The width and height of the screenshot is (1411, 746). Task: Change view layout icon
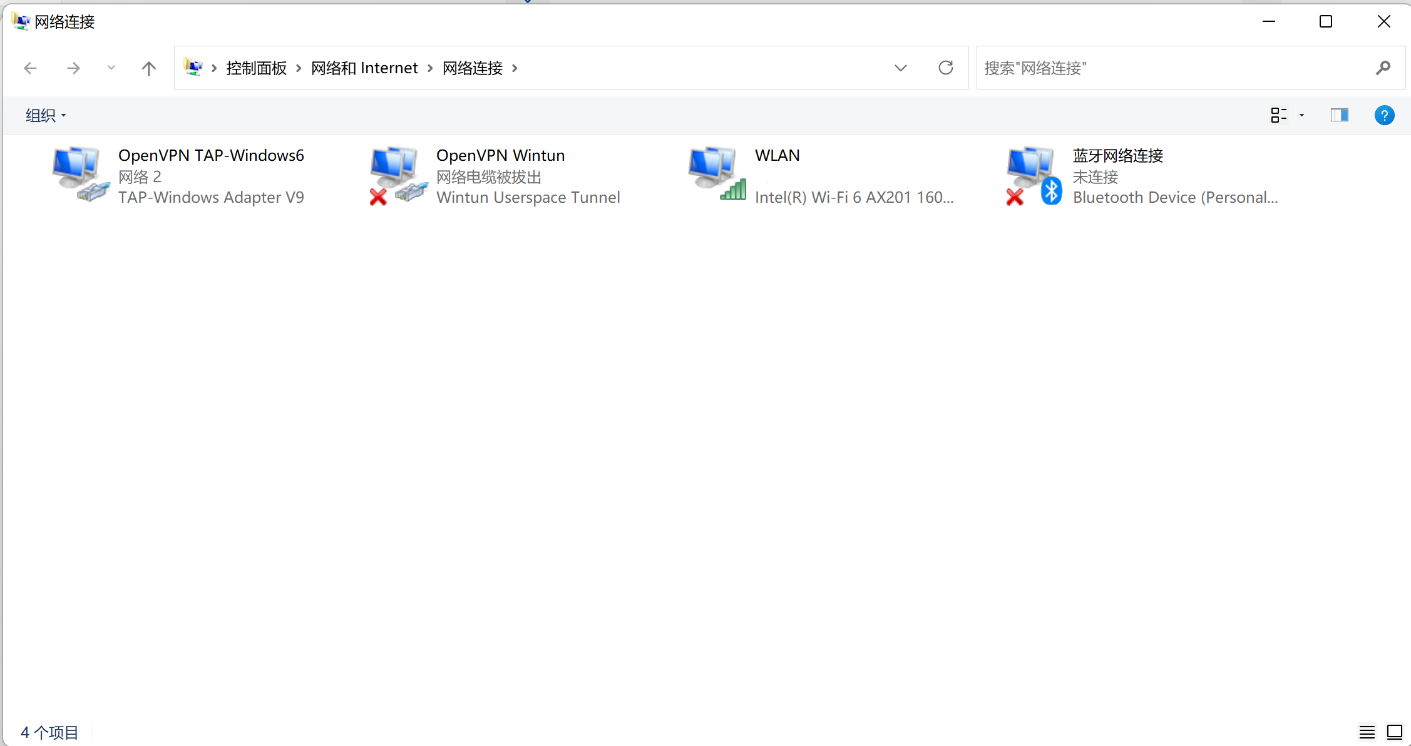(1279, 115)
